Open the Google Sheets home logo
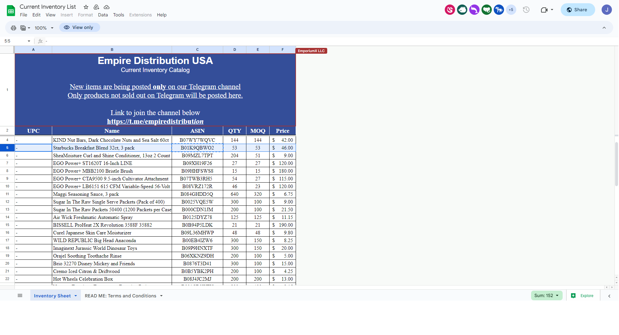Image resolution: width=619 pixels, height=335 pixels. coord(11,11)
